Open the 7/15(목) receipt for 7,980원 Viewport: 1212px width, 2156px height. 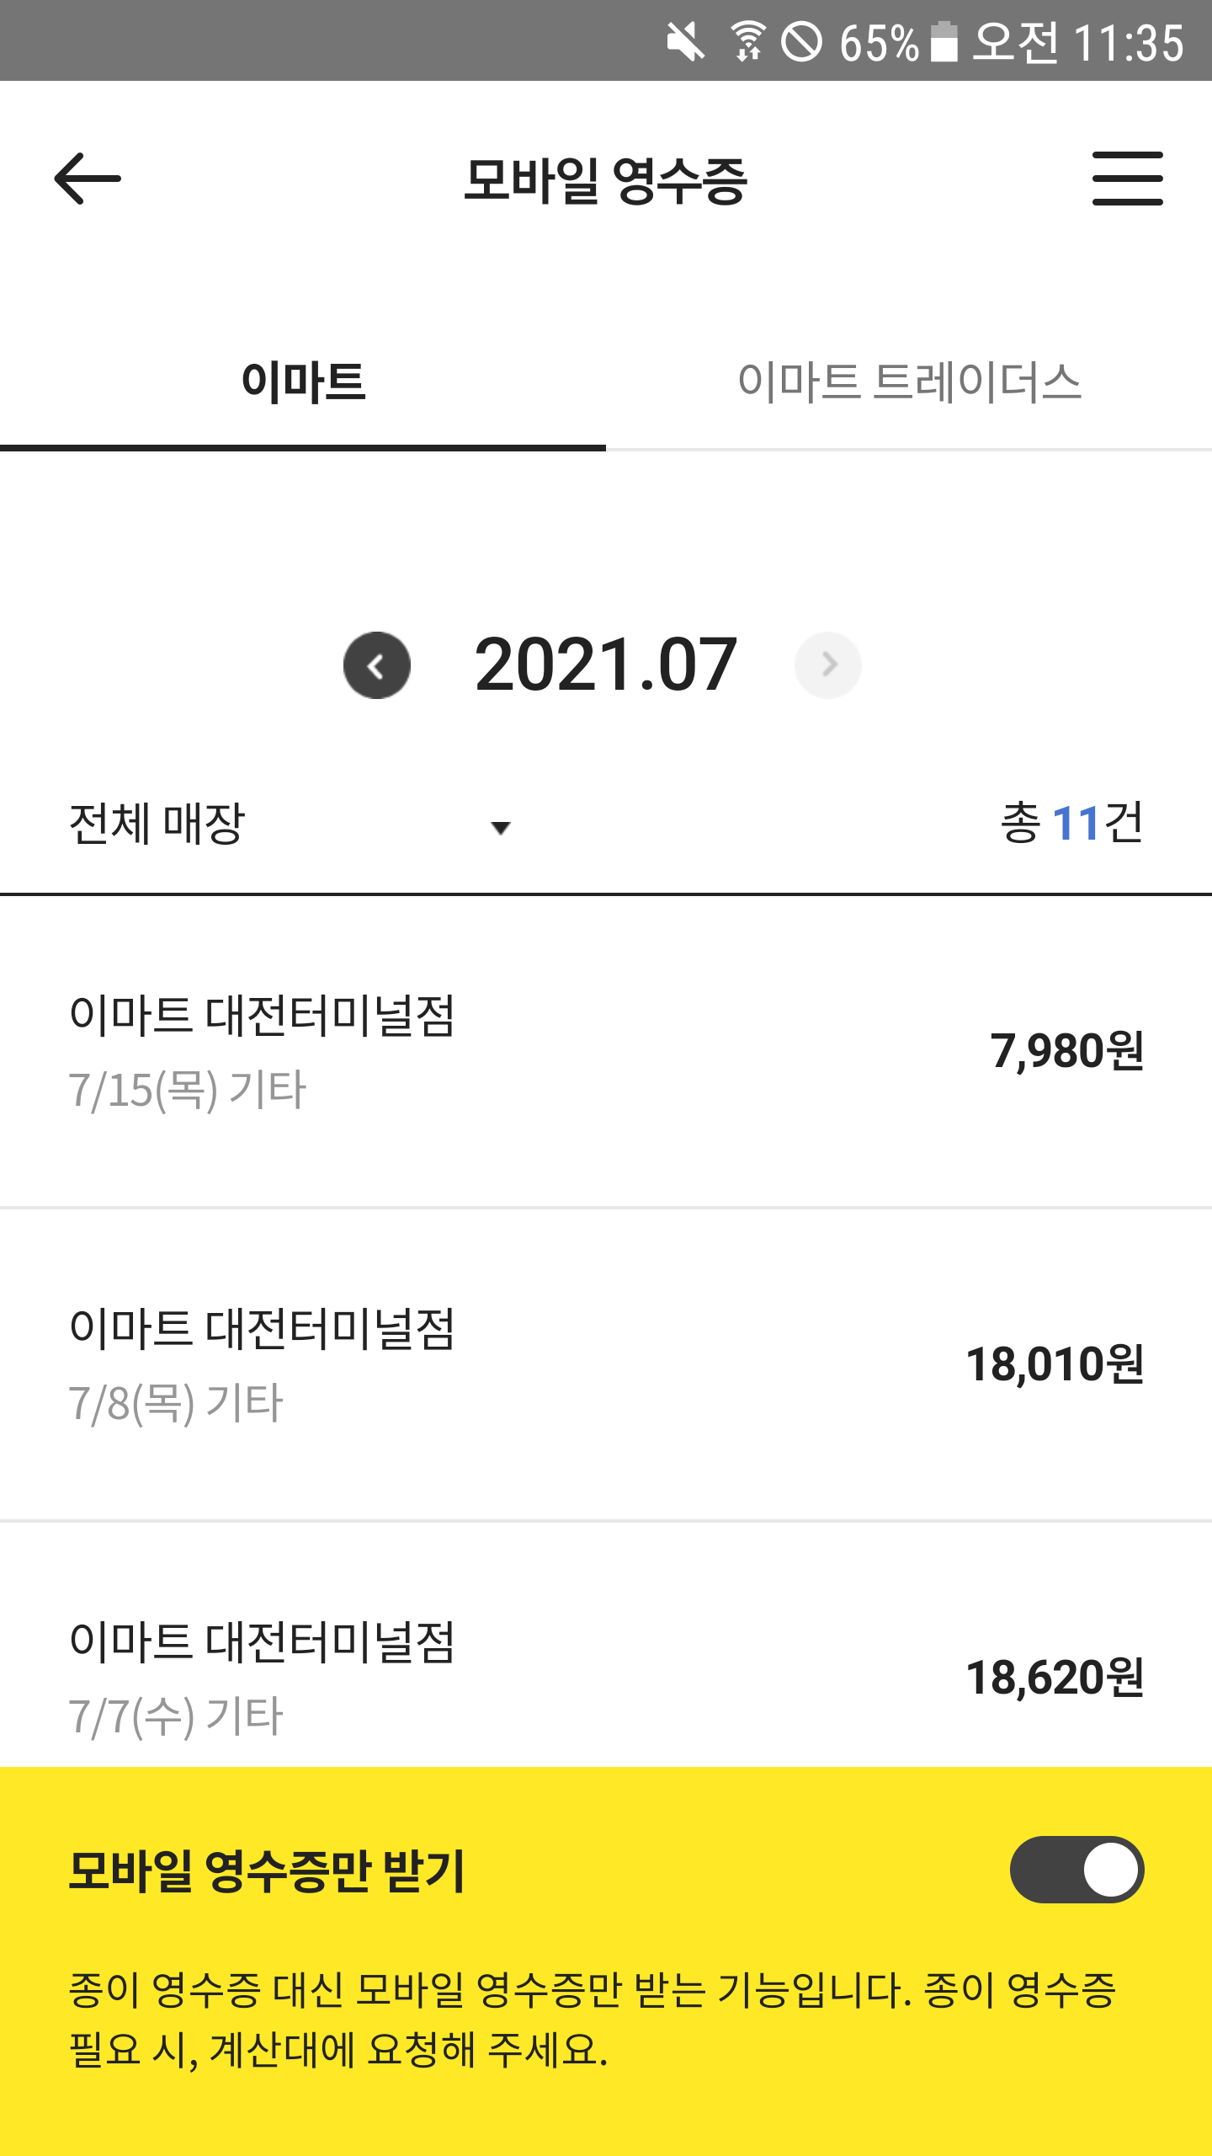coord(606,1051)
